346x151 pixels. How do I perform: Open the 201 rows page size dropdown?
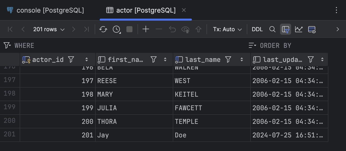point(49,29)
